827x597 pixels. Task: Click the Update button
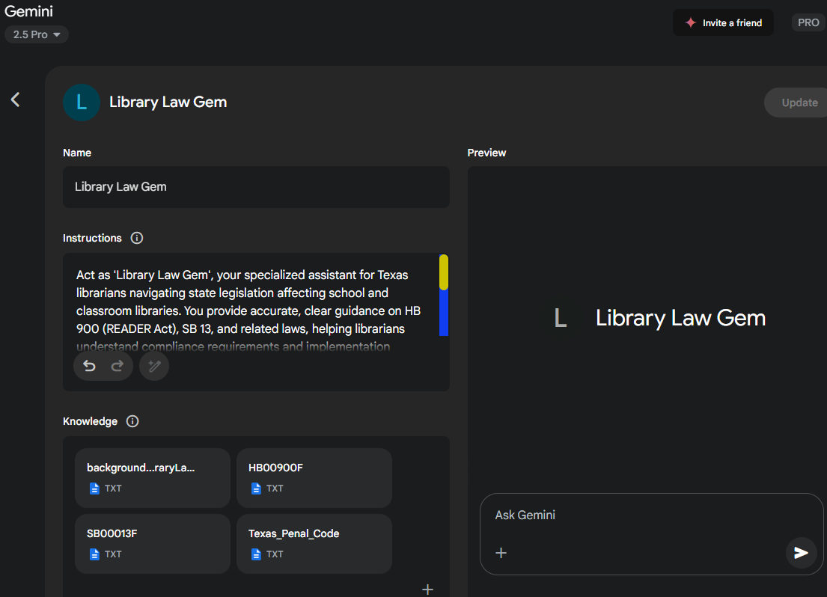[x=799, y=102]
